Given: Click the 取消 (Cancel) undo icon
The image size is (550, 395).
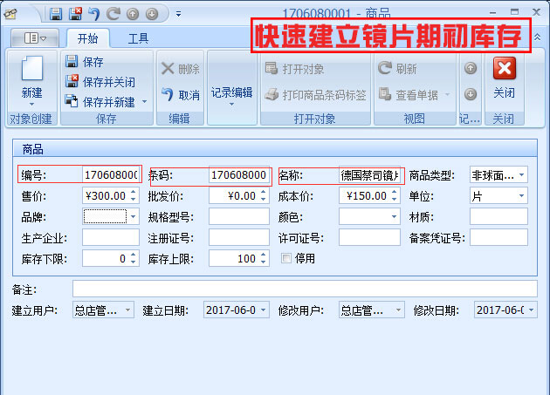Looking at the screenshot, I should pos(168,95).
